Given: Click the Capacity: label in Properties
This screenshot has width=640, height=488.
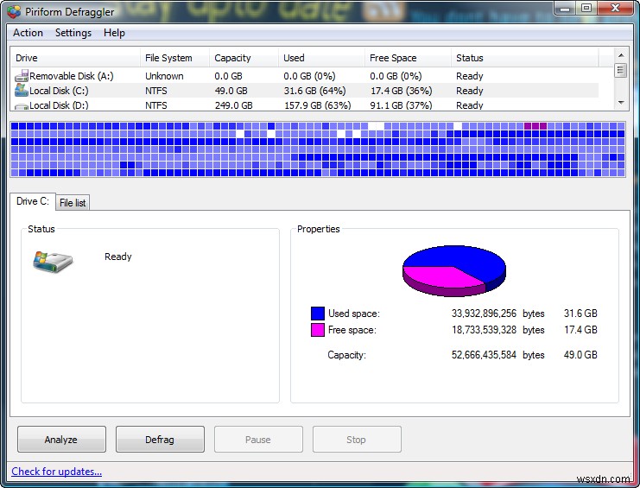Looking at the screenshot, I should point(346,355).
